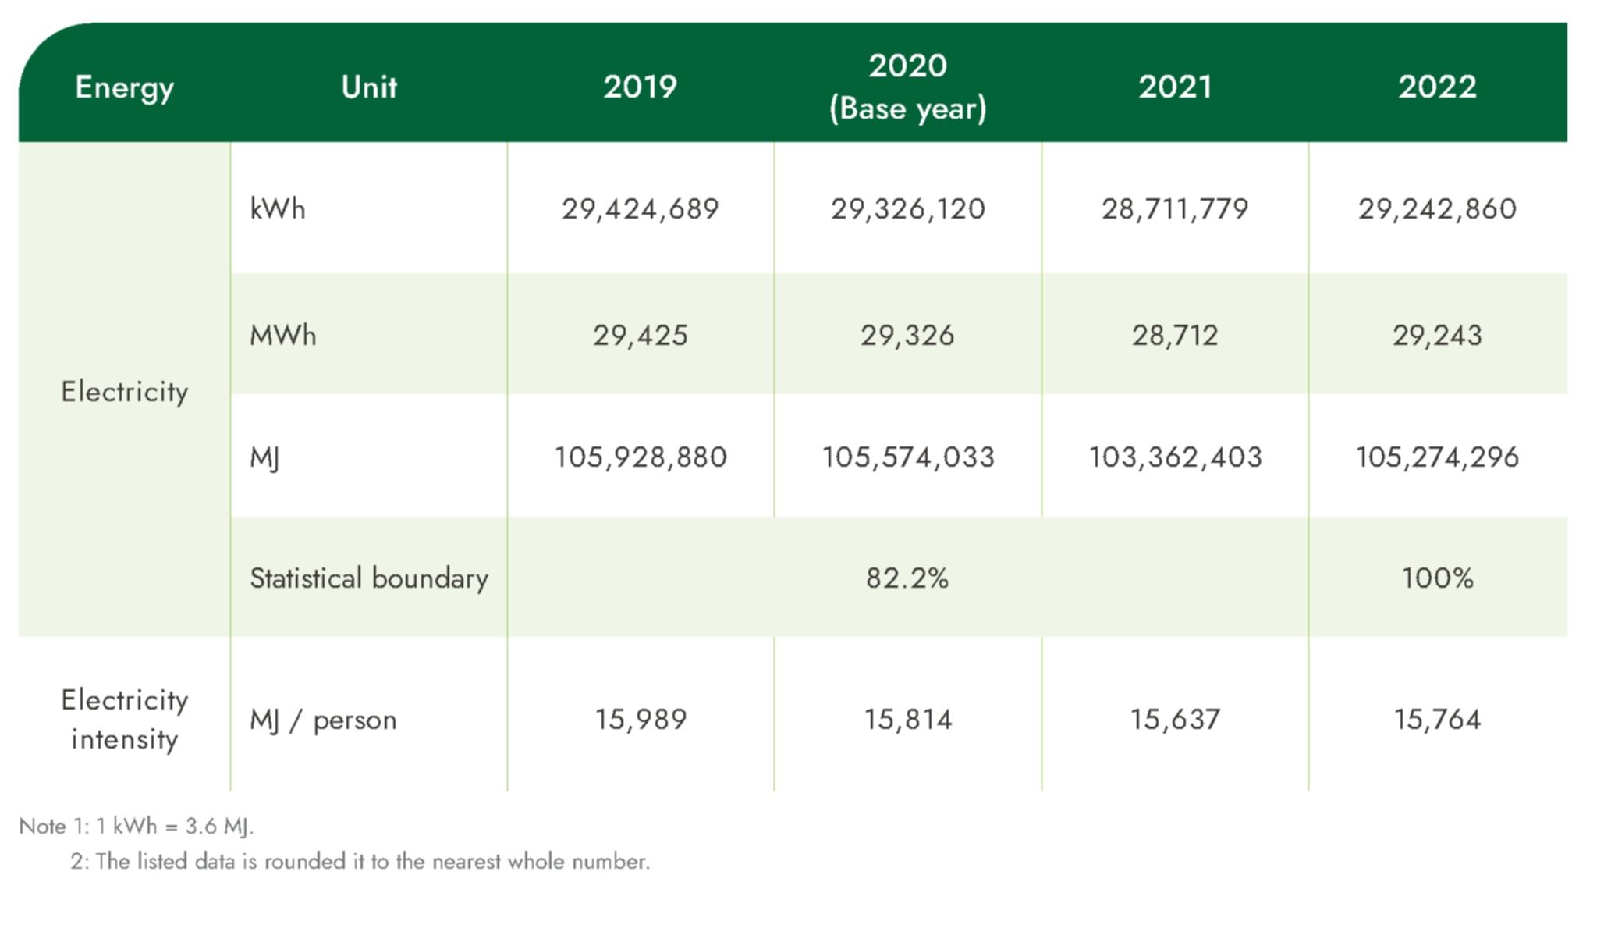Select intensity value 15,814
Image resolution: width=1604 pixels, height=939 pixels.
[x=907, y=720]
